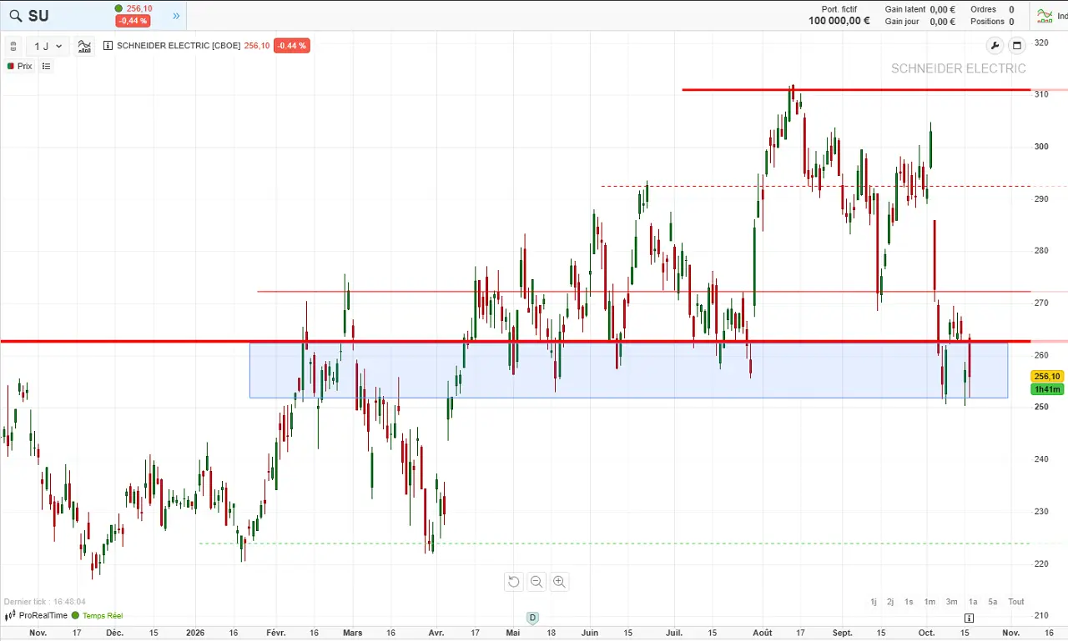
Task: Click the -0.44 % badge beside chart title
Action: (x=291, y=46)
